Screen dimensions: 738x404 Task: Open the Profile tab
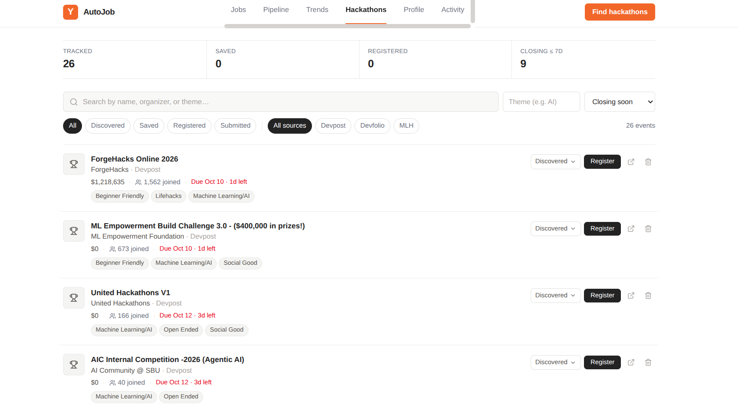tap(414, 10)
